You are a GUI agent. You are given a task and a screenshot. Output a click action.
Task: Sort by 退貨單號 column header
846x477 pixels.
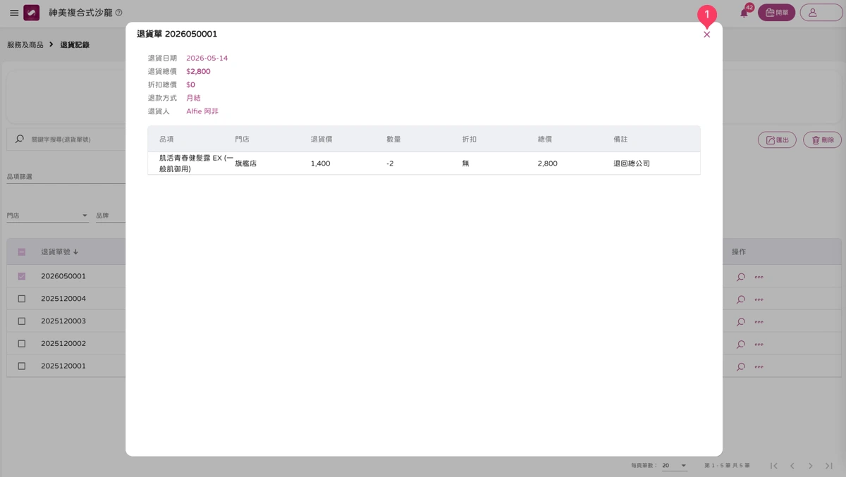click(59, 252)
